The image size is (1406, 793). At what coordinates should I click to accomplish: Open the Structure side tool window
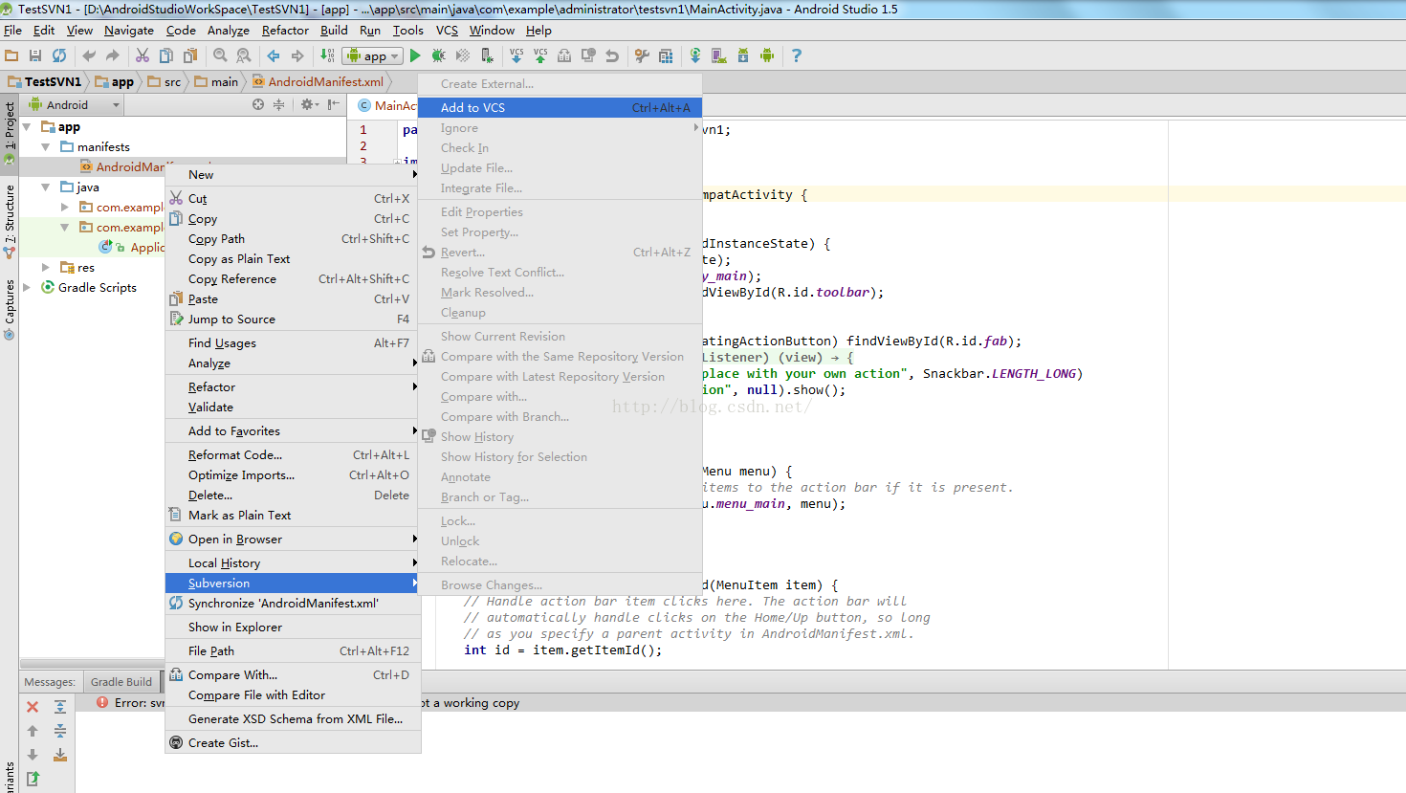[x=9, y=222]
